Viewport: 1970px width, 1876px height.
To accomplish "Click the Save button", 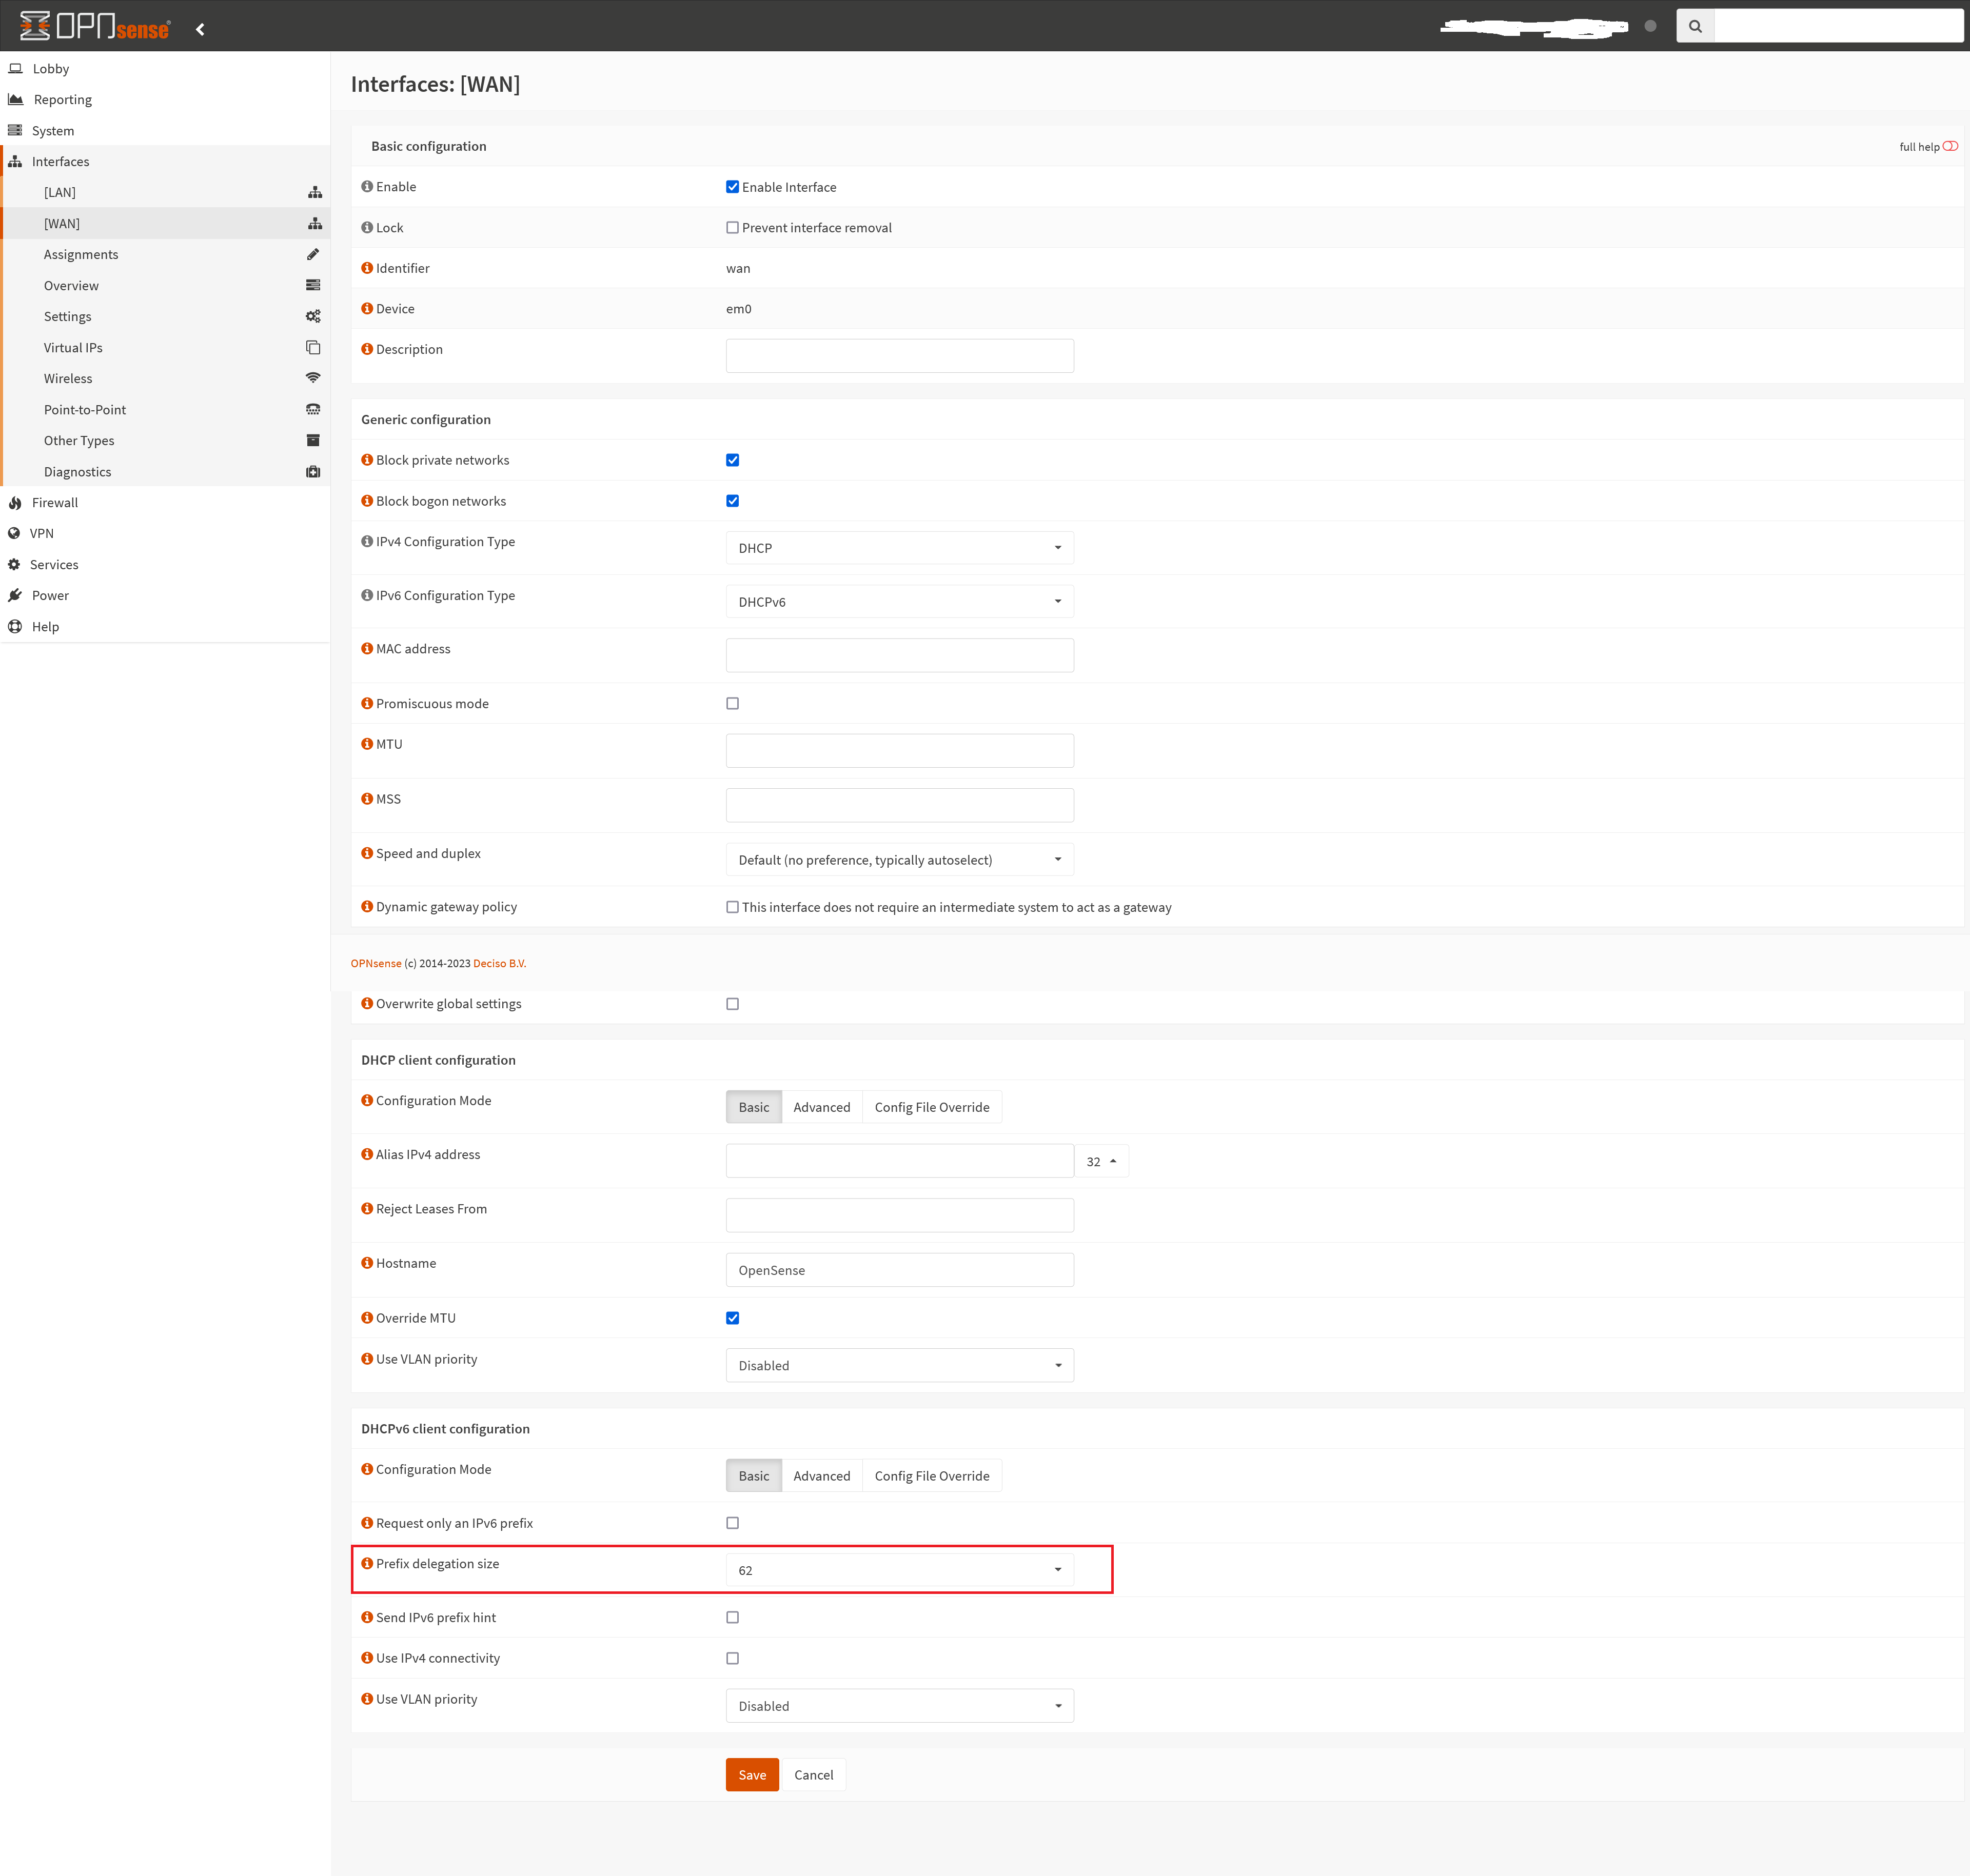I will 753,1775.
